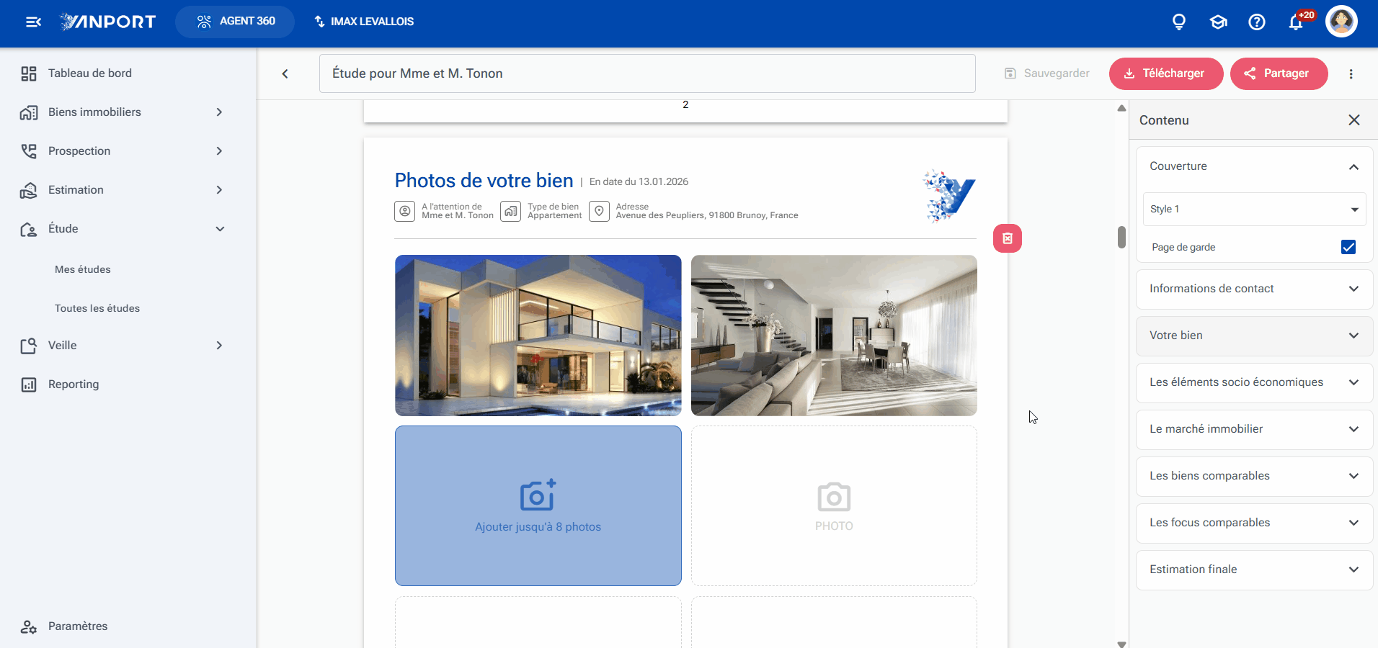Click the Yanport logo
The height and width of the screenshot is (648, 1378).
click(108, 22)
